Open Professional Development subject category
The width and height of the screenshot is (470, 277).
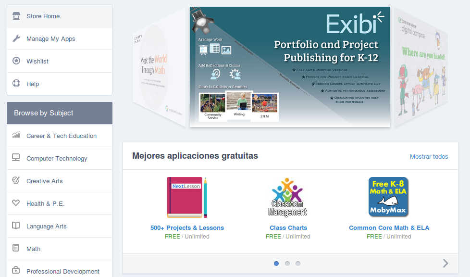[x=62, y=271]
